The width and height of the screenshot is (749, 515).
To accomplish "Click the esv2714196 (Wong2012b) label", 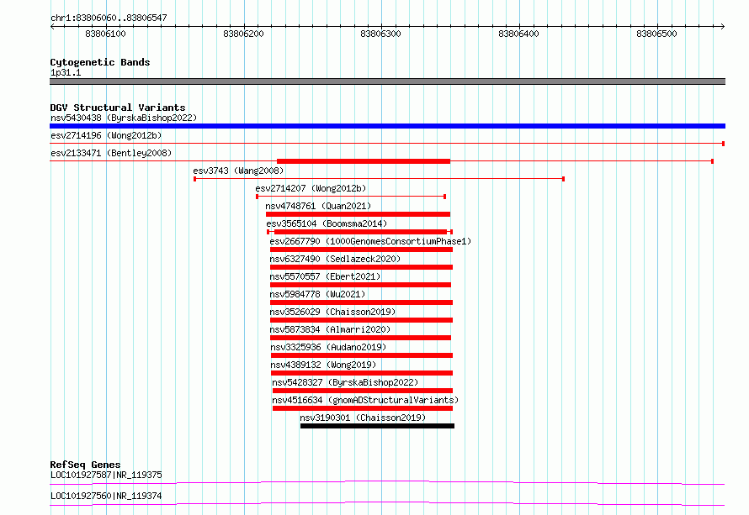I will (106, 135).
